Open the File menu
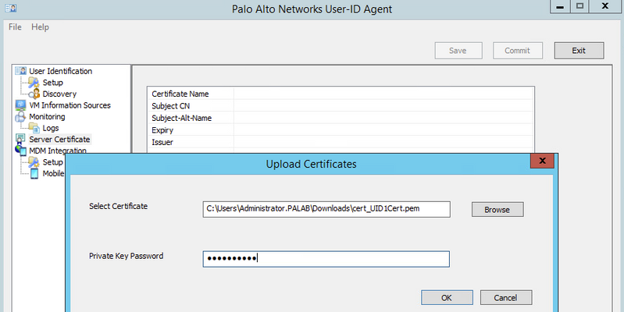Screen dimensions: 624x312 [x=15, y=27]
